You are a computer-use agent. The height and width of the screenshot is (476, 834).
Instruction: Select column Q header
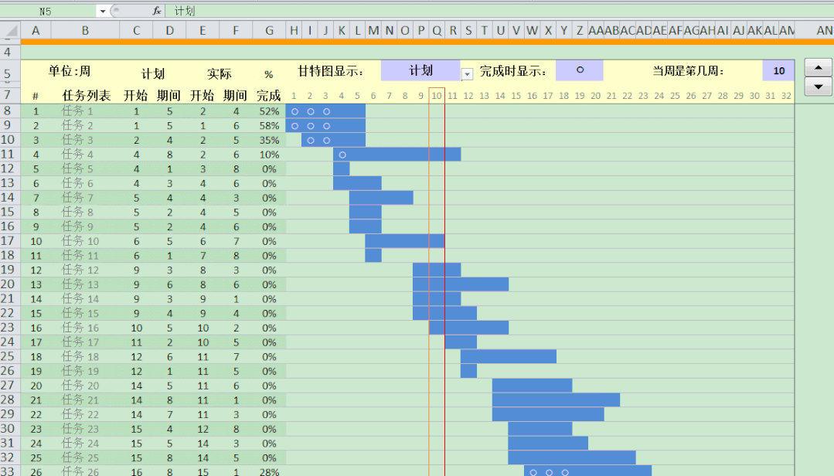click(x=437, y=30)
